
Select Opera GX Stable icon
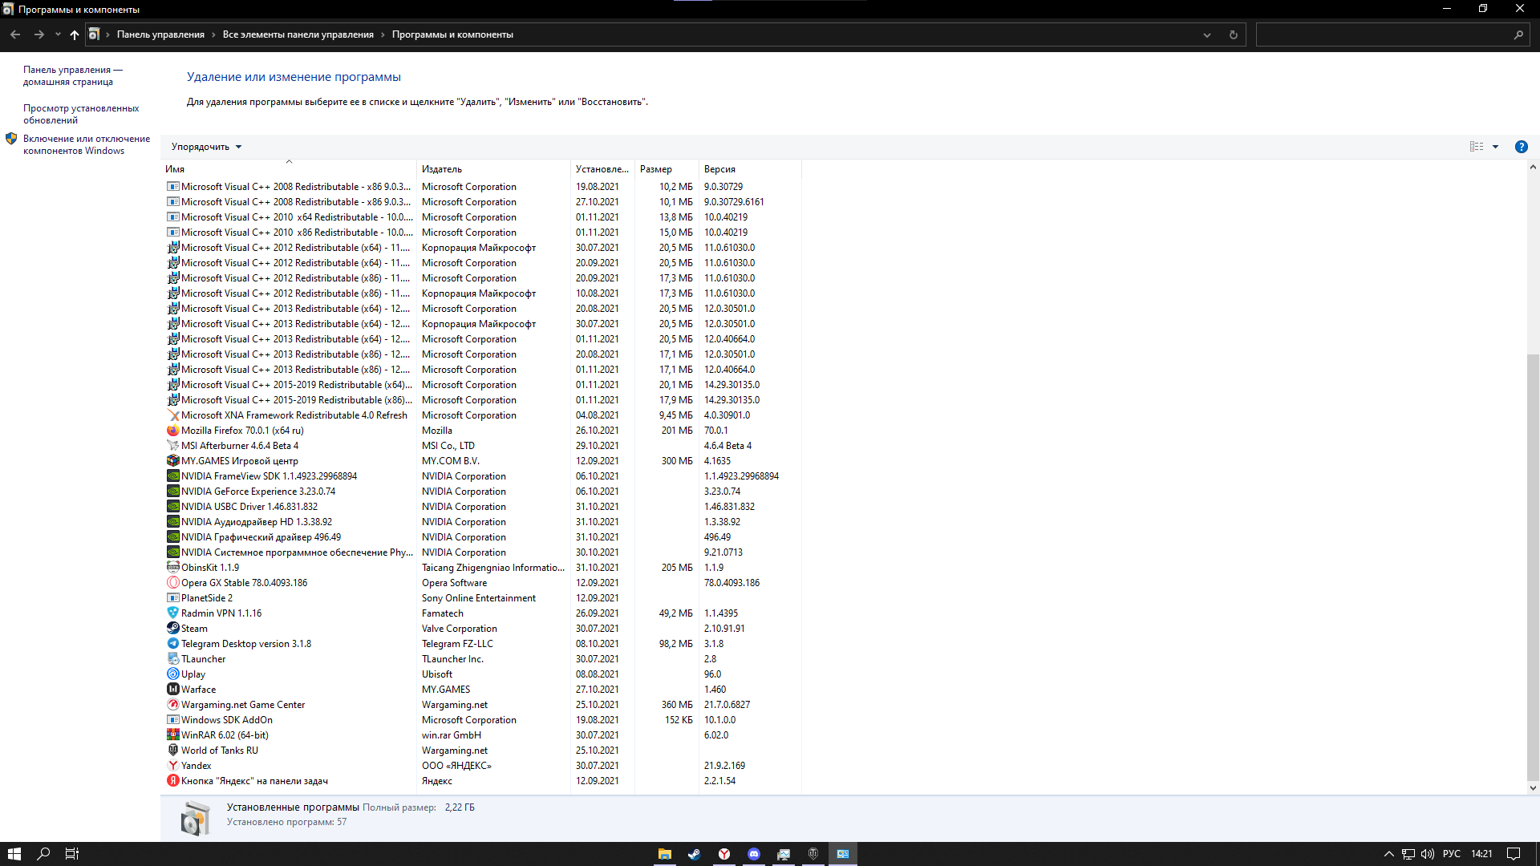pos(172,583)
